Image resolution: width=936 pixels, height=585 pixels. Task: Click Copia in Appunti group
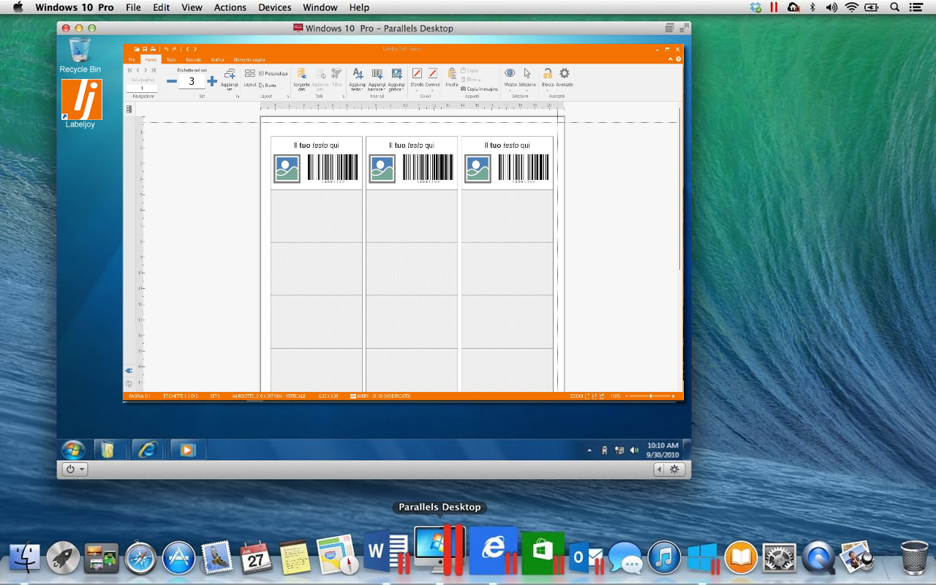pyautogui.click(x=469, y=71)
